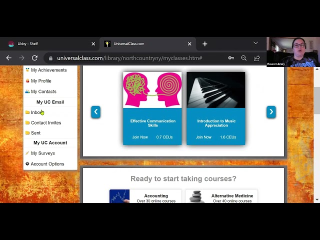Viewport: 320px width, 240px height.
Task: Click the Effective Communication Skills course image
Action: click(152, 90)
